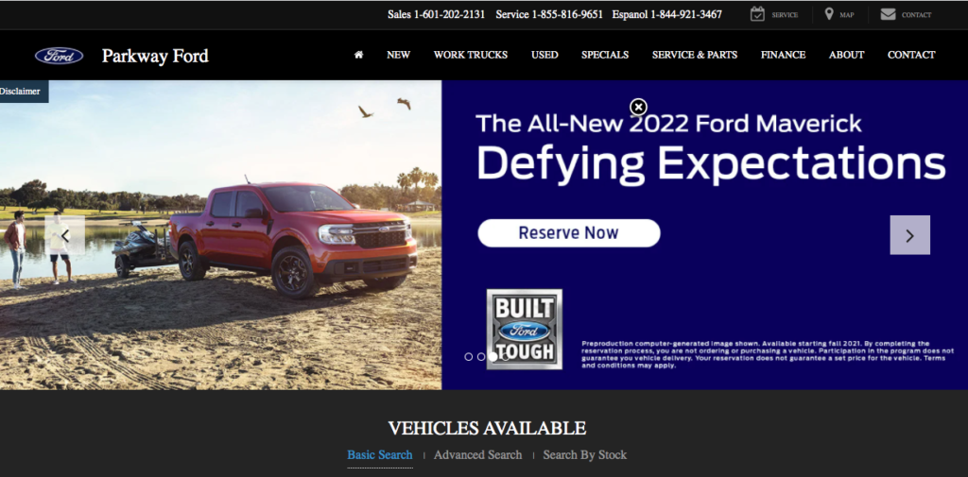
Task: Open the Service calendar icon link
Action: [757, 14]
